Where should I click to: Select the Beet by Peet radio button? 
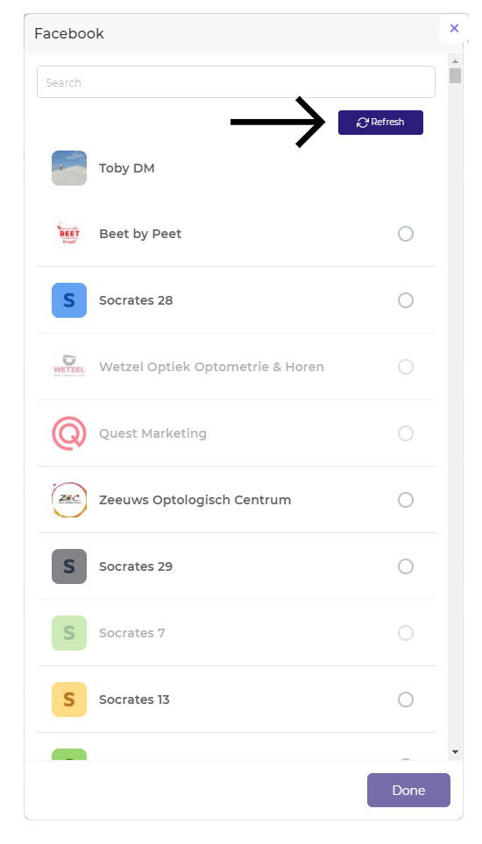pos(406,234)
